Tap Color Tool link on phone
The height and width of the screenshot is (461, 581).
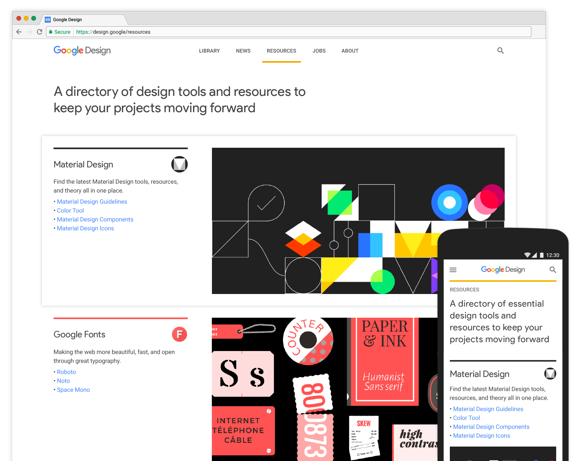467,418
